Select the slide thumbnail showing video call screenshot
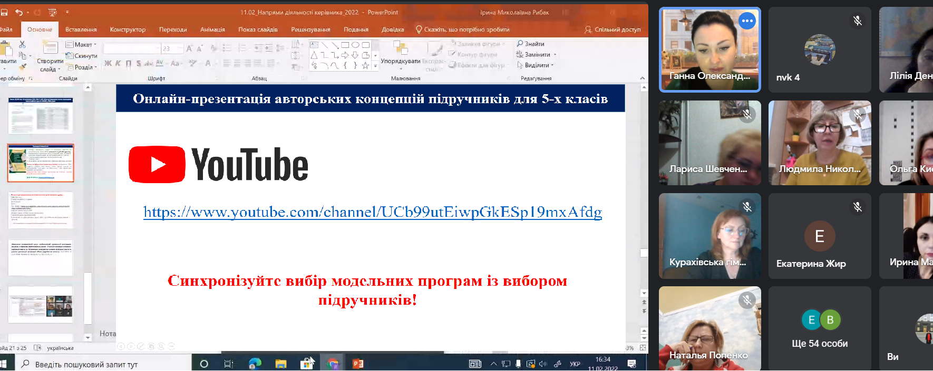The height and width of the screenshot is (371, 933). coord(41,305)
